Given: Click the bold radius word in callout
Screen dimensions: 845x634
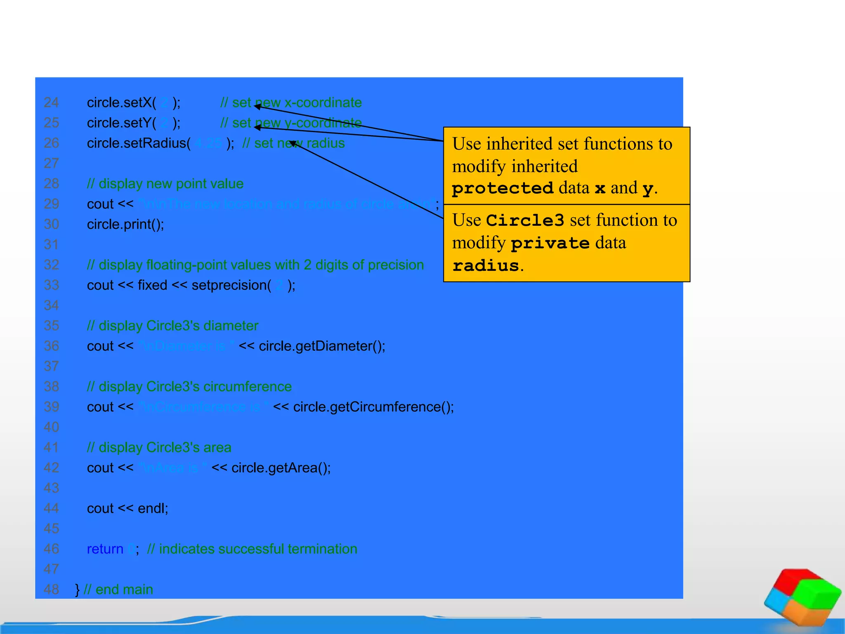Looking at the screenshot, I should [485, 266].
